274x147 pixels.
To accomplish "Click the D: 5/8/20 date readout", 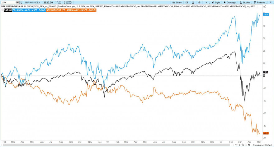I will coord(28,6).
